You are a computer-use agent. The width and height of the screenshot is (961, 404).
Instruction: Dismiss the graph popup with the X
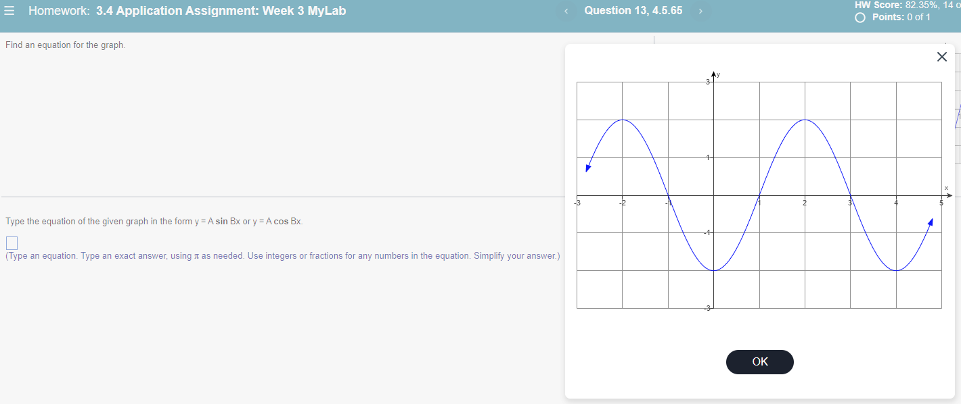pyautogui.click(x=941, y=57)
